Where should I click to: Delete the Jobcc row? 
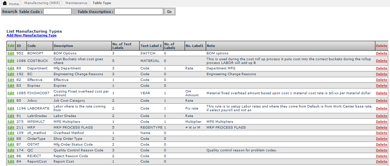click(381, 101)
